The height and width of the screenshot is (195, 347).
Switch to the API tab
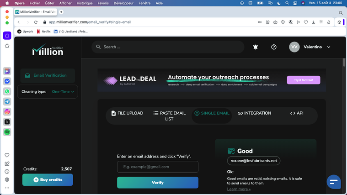tap(297, 113)
